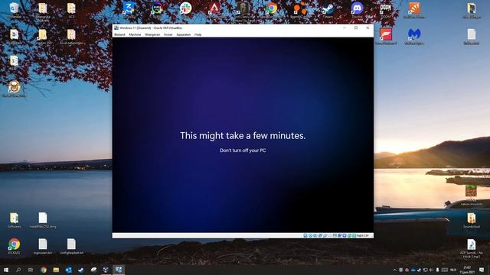Open the Weergeven menu in VirtualBox

152,34
